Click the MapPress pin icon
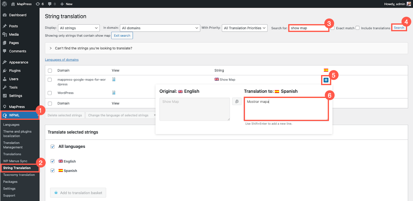This screenshot has width=413, height=201. tap(5, 107)
